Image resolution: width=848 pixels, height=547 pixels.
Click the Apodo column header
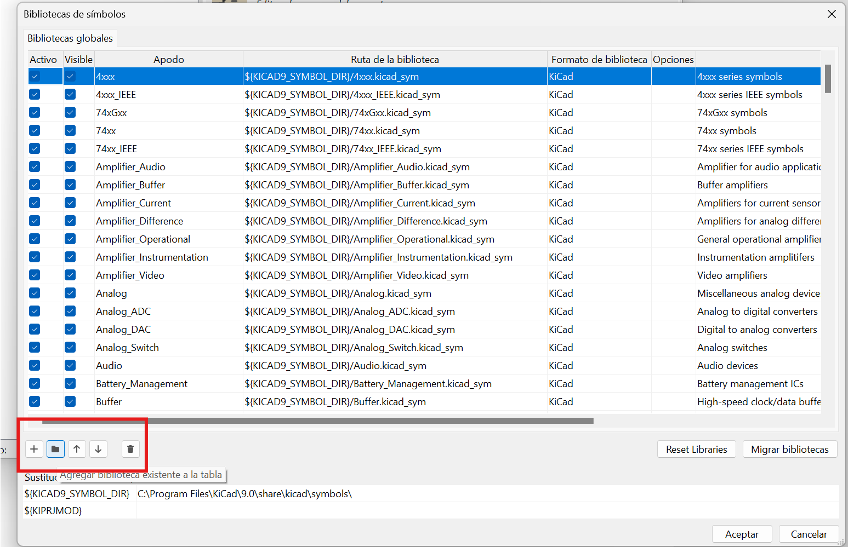(x=169, y=59)
